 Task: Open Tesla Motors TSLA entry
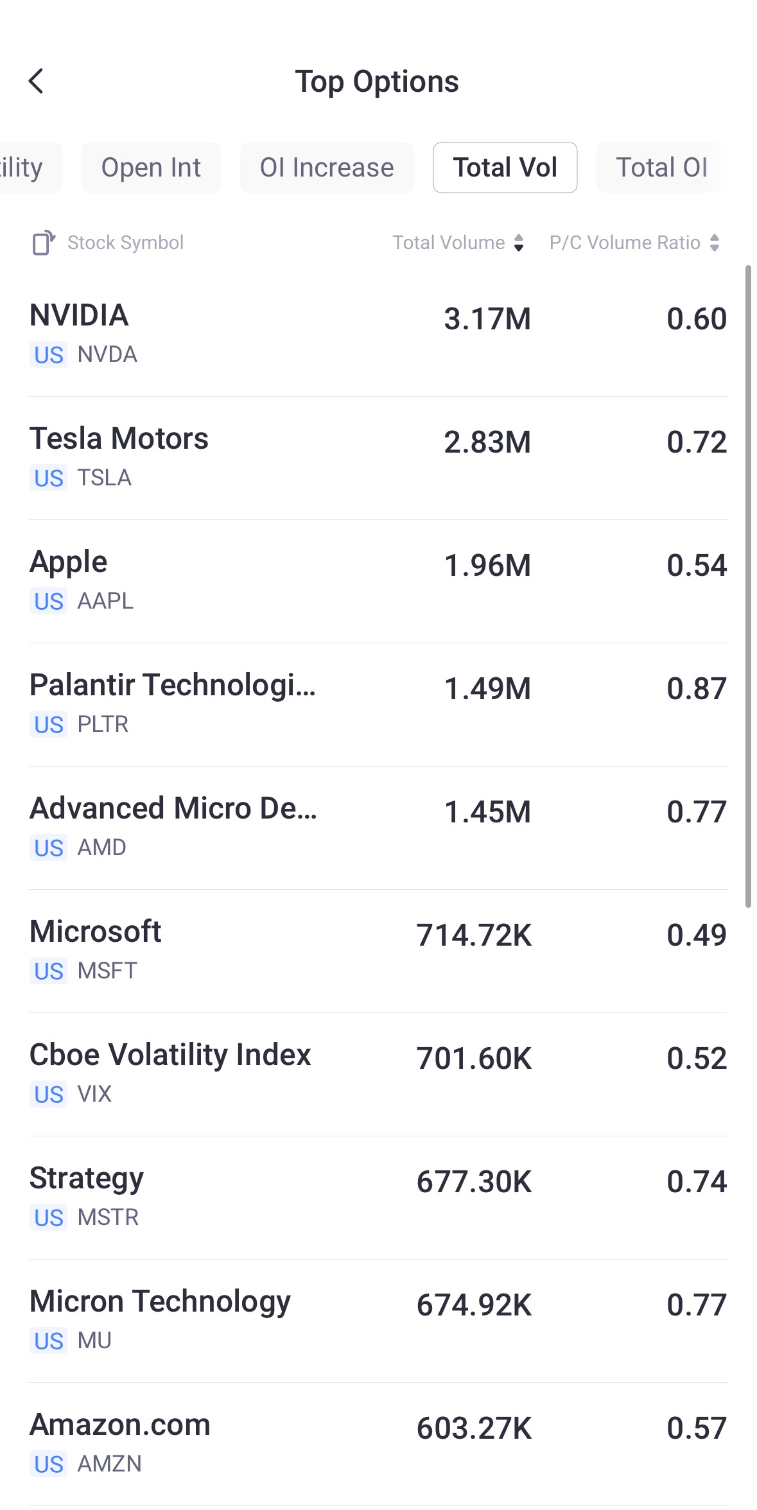pos(378,457)
